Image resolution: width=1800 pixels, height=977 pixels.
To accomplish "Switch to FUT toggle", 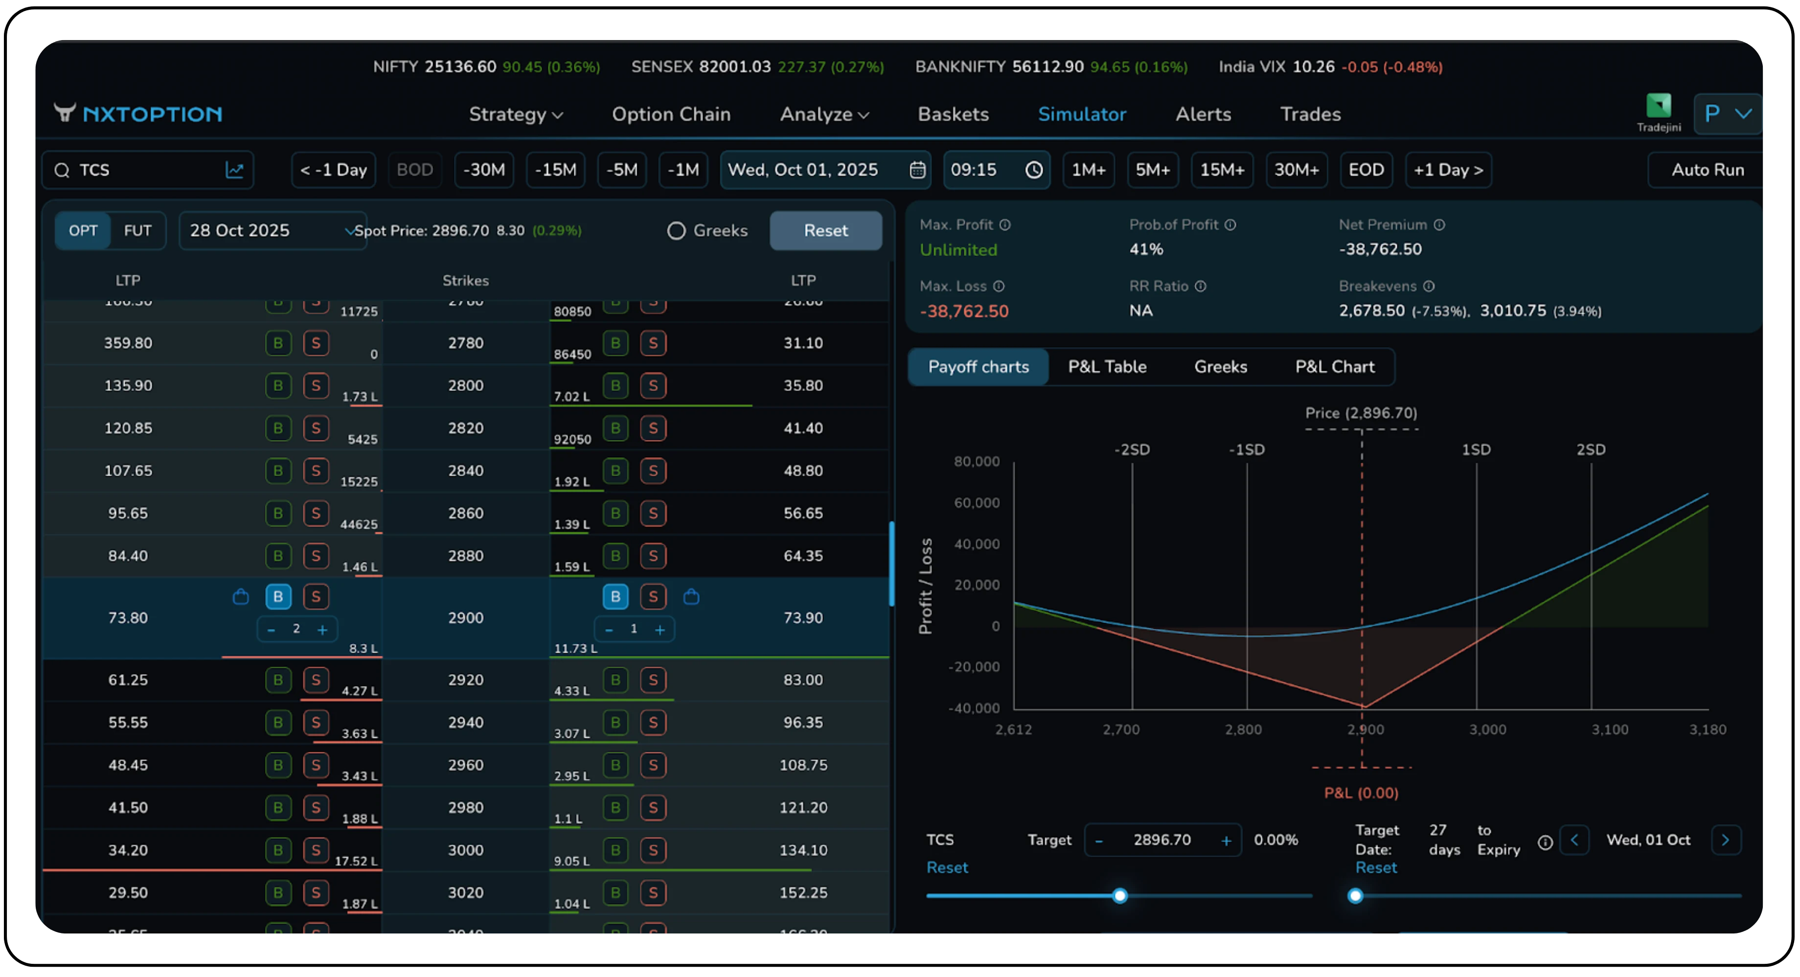I will pos(137,230).
